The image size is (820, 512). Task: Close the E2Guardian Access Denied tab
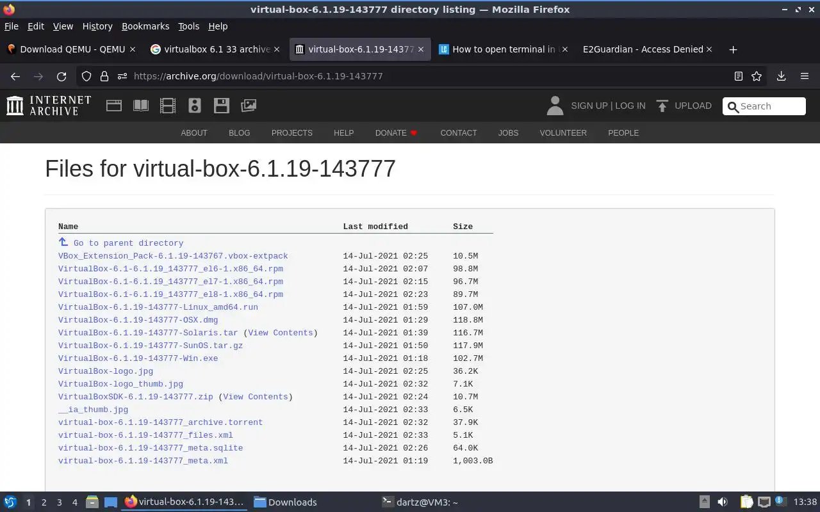pos(709,49)
